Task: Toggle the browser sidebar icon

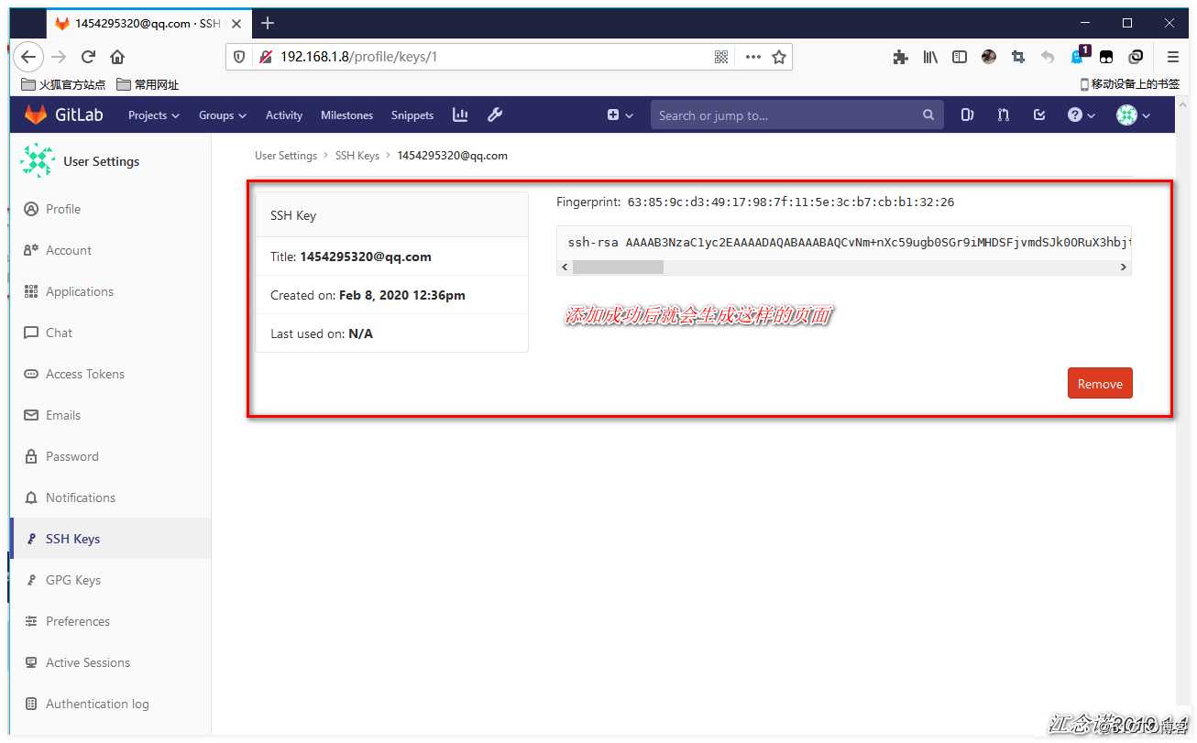Action: (960, 57)
